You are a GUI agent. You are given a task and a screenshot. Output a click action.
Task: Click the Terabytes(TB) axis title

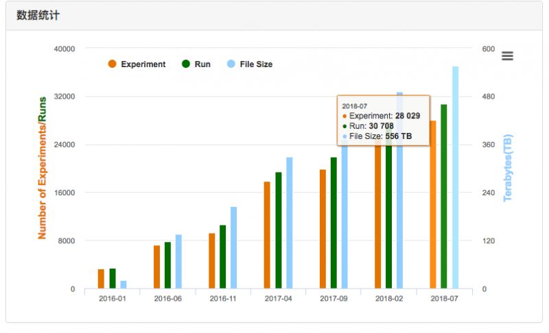coord(509,168)
